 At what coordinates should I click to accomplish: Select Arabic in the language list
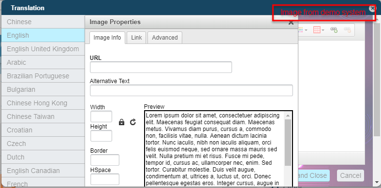[43, 62]
